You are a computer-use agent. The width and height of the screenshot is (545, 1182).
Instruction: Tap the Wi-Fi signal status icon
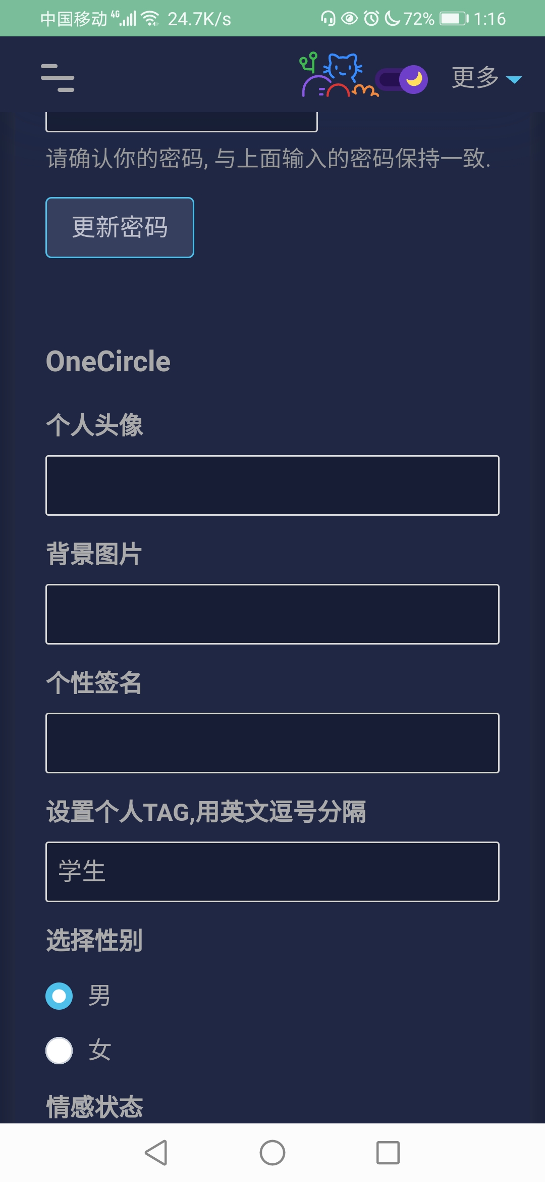click(150, 19)
